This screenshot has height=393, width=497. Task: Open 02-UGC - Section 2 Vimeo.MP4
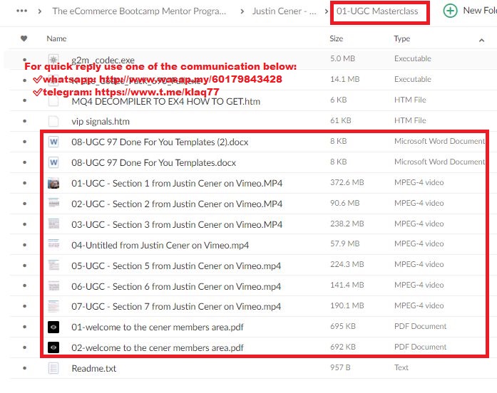click(177, 204)
